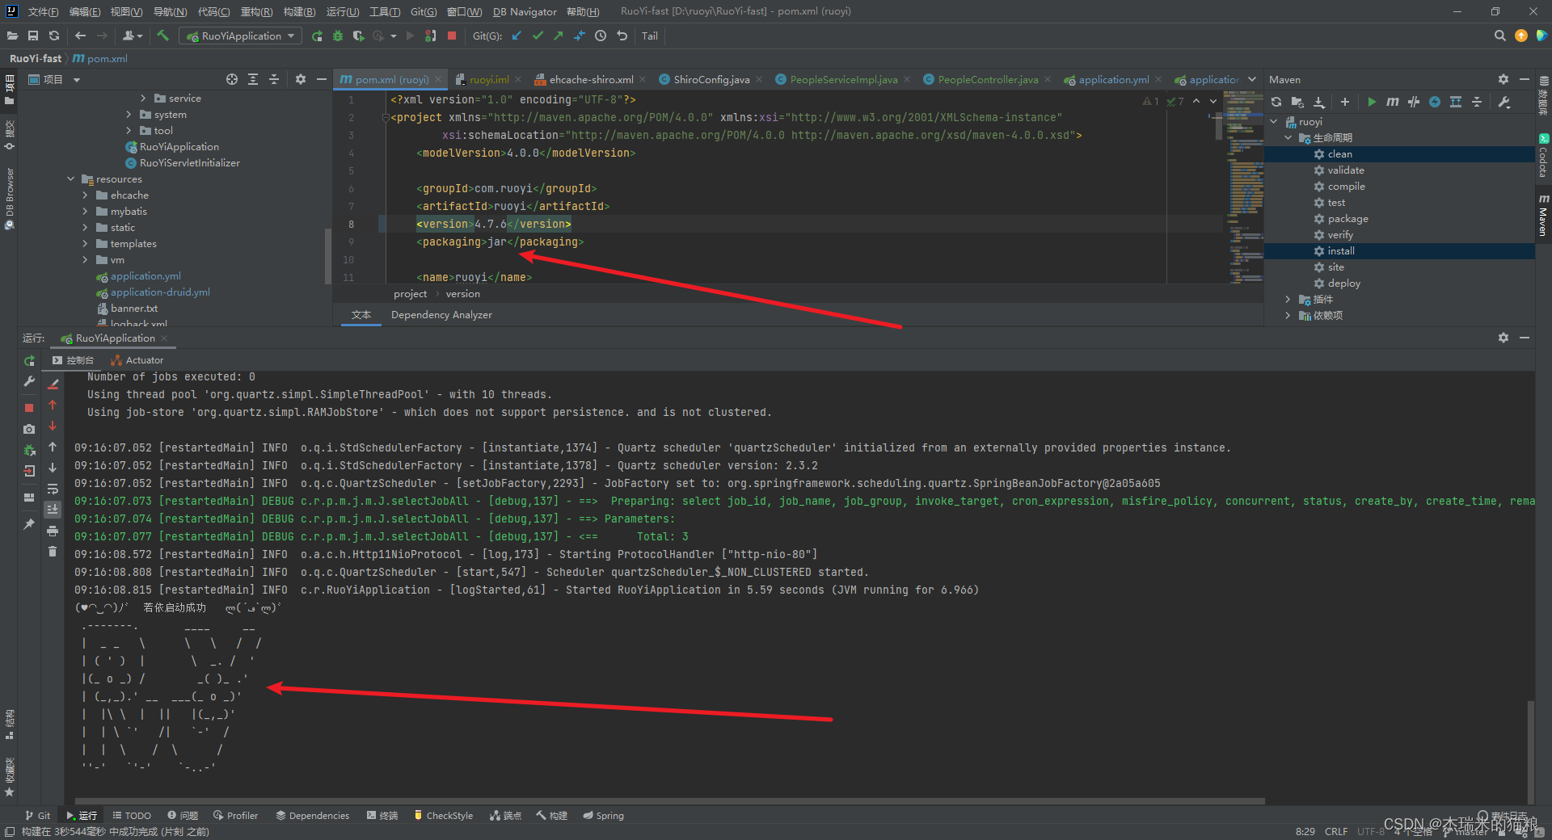Viewport: 1552px width, 840px height.
Task: Execute Maven goal using the m icon
Action: [1393, 102]
